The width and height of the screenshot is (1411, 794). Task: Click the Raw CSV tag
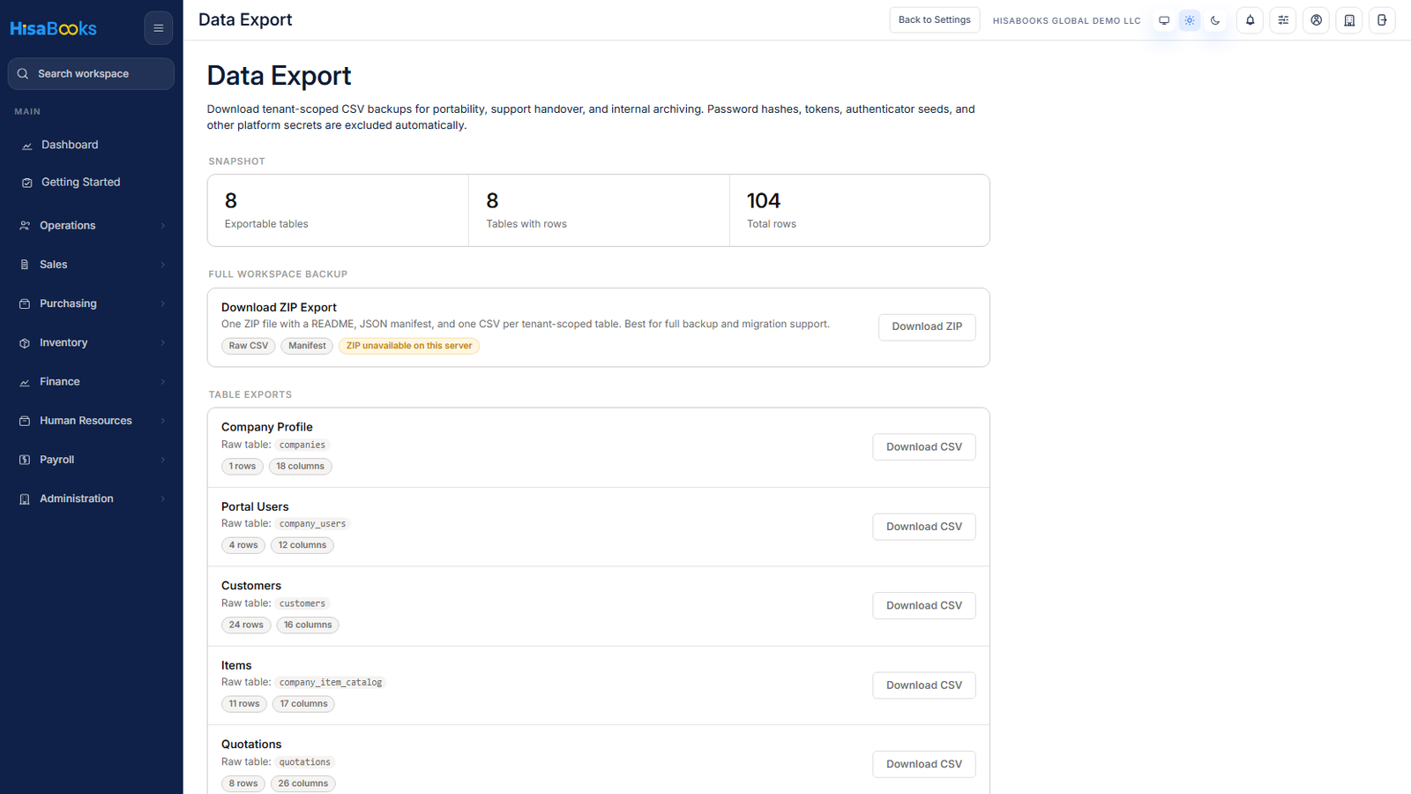(249, 346)
